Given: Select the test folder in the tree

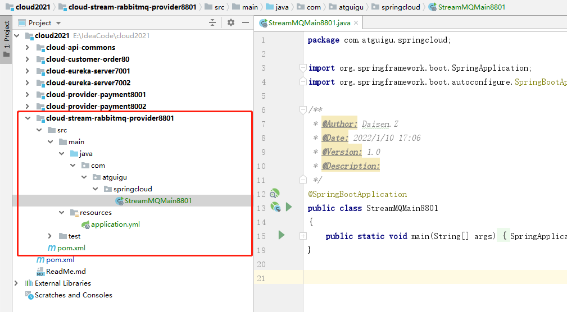Looking at the screenshot, I should click(x=75, y=236).
